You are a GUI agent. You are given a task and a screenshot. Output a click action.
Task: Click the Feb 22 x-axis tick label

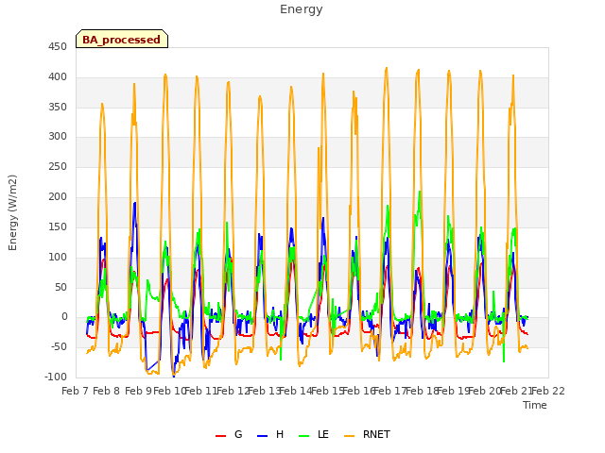548,391
